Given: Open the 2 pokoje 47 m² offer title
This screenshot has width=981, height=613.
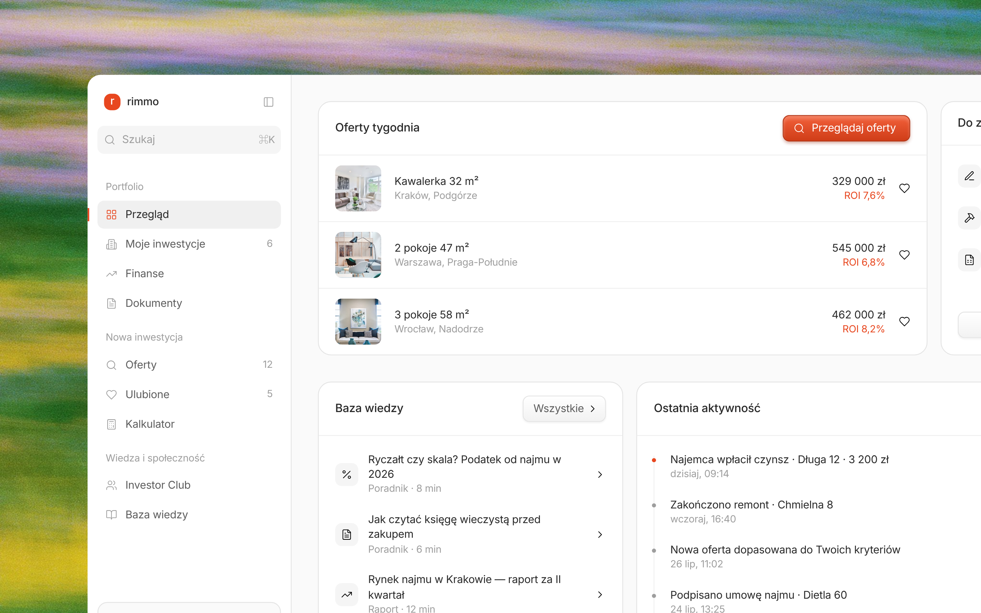Looking at the screenshot, I should tap(432, 248).
